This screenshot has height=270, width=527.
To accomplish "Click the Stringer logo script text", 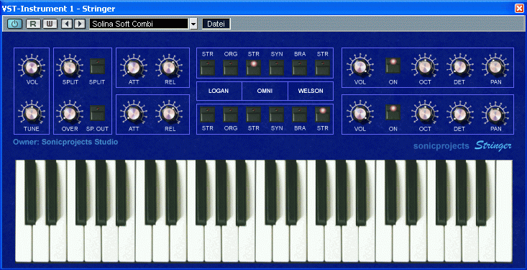I will coord(493,145).
